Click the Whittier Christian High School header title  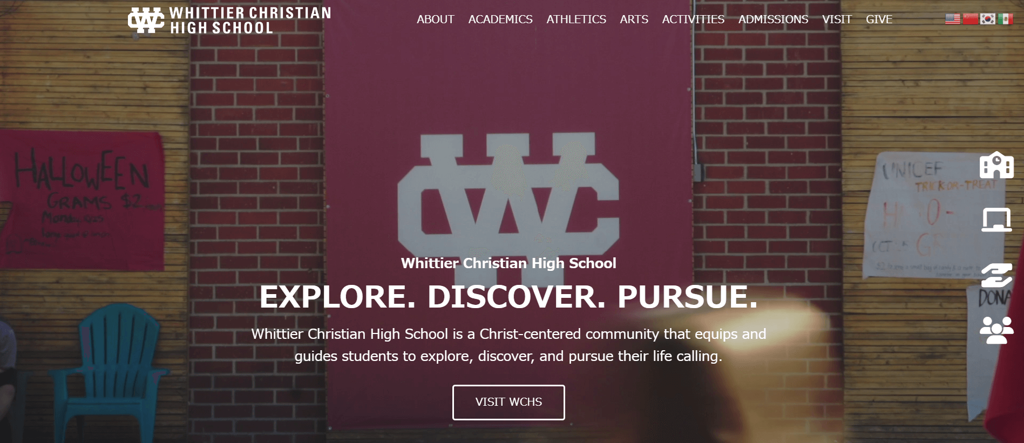coord(250,21)
